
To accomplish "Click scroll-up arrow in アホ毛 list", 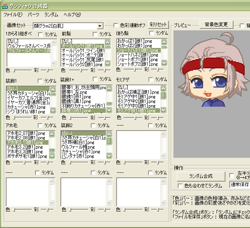I will point(52,134).
